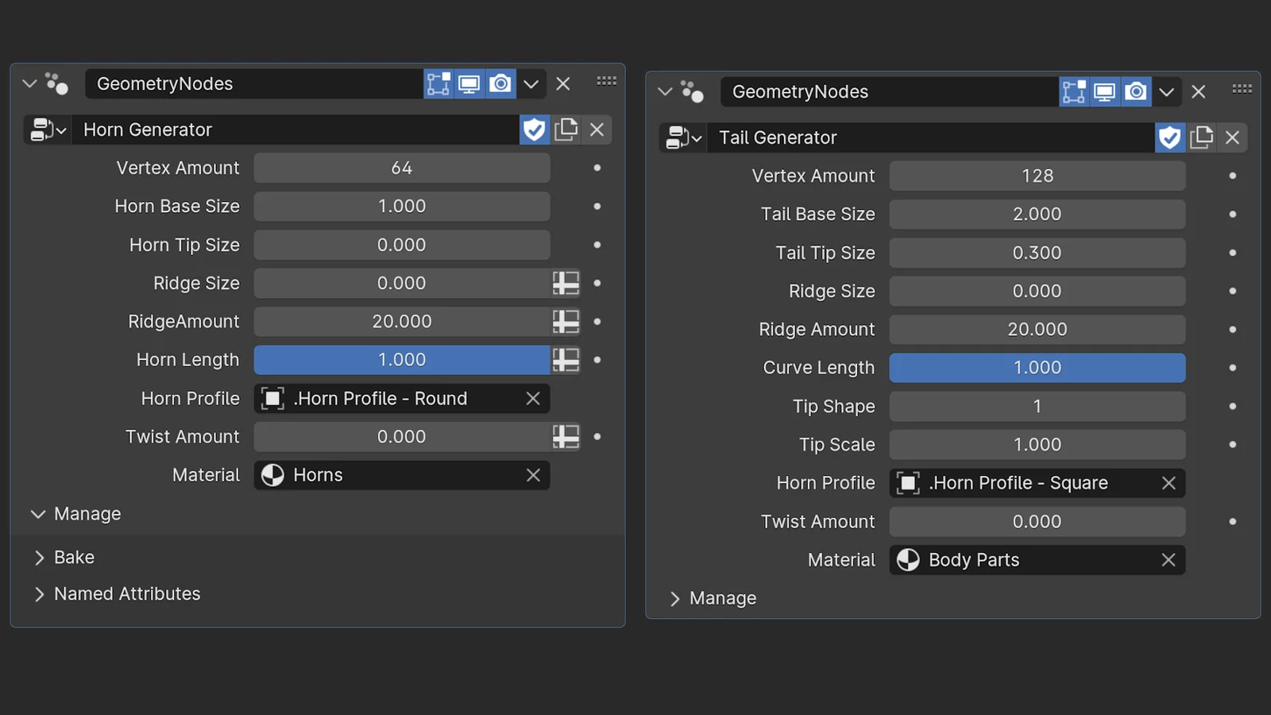Image resolution: width=1271 pixels, height=715 pixels.
Task: Open the modifier extras dropdown on Horn Generator
Action: tap(531, 83)
